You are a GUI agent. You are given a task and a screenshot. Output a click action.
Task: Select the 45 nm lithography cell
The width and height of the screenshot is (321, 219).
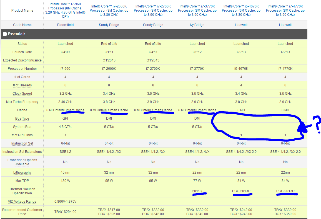(65, 173)
